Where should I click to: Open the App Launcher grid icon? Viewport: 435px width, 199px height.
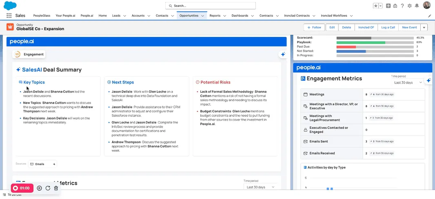click(9, 16)
